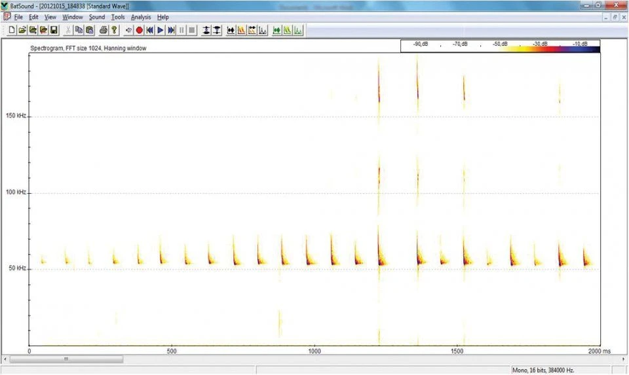Open the Tools menu
The width and height of the screenshot is (629, 375).
click(x=118, y=17)
